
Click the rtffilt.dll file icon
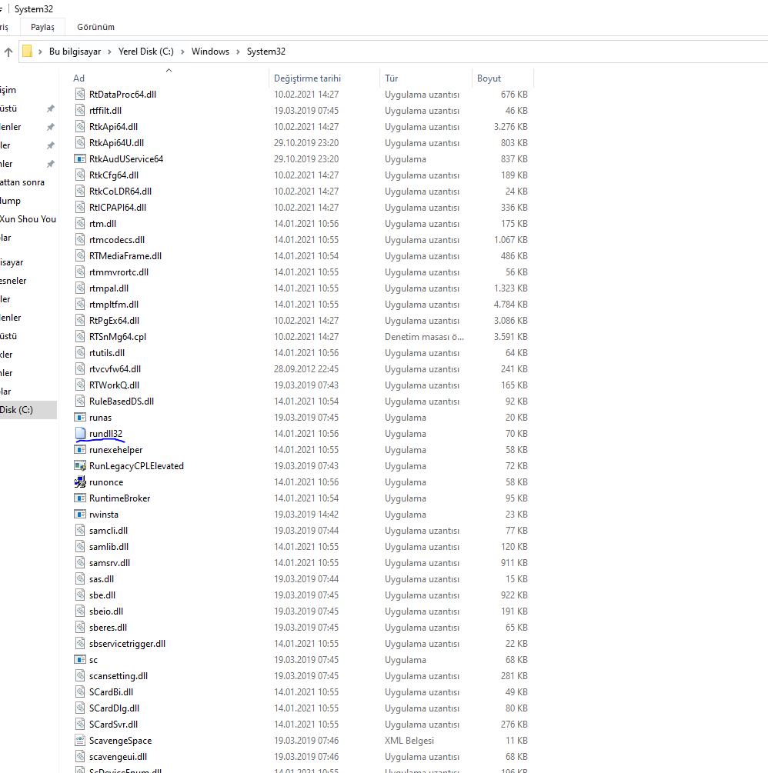click(x=80, y=111)
